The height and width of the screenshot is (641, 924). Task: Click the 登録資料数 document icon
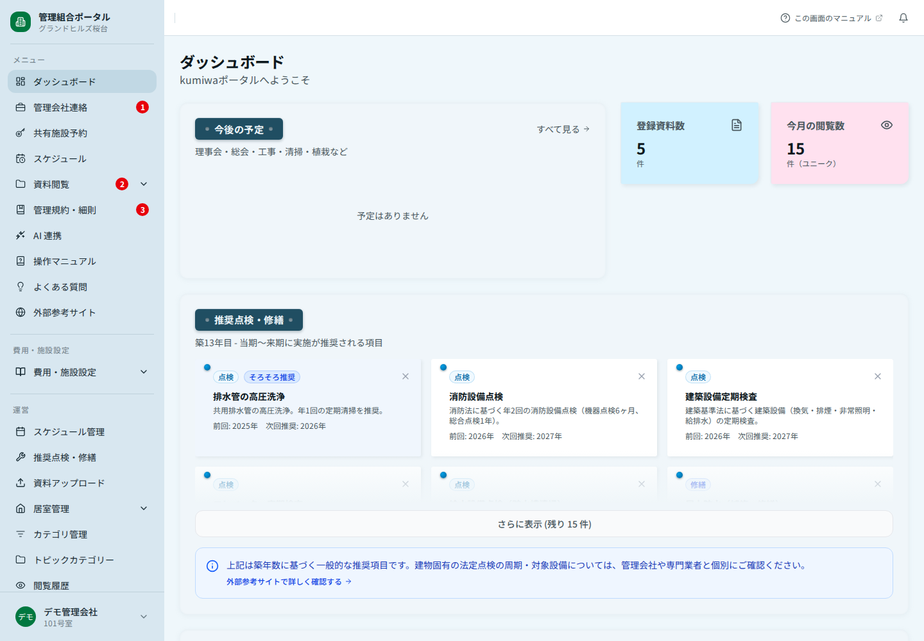(737, 125)
